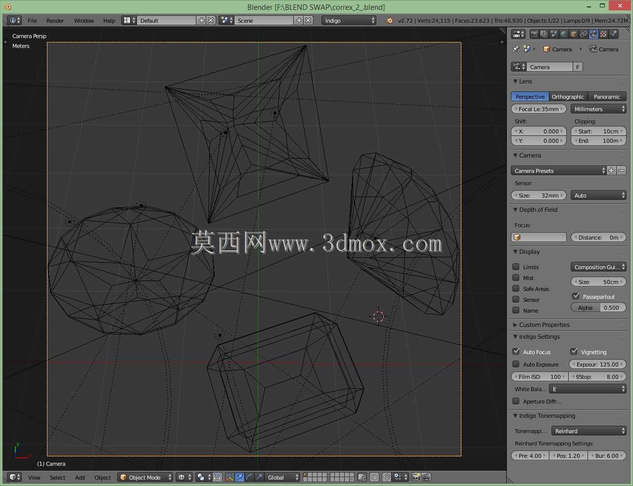Add a new scene with plus button
The image size is (633, 486).
(x=299, y=20)
